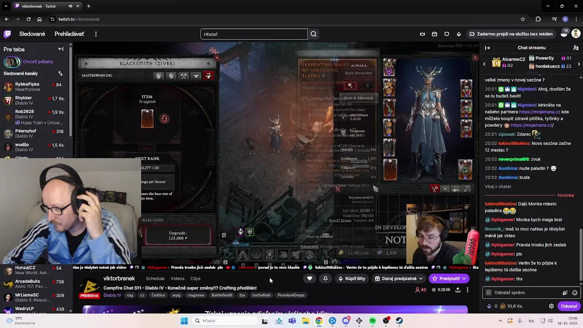583x328 pixels.
Task: Collapse the stream chat panel
Action: 487,47
